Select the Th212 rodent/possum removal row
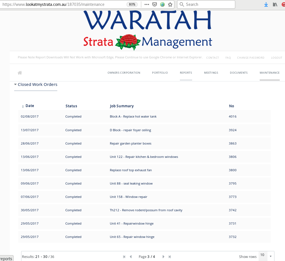 [145, 210]
